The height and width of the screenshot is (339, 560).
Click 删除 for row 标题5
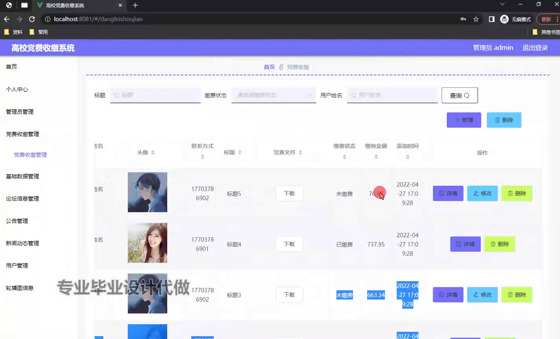(517, 193)
